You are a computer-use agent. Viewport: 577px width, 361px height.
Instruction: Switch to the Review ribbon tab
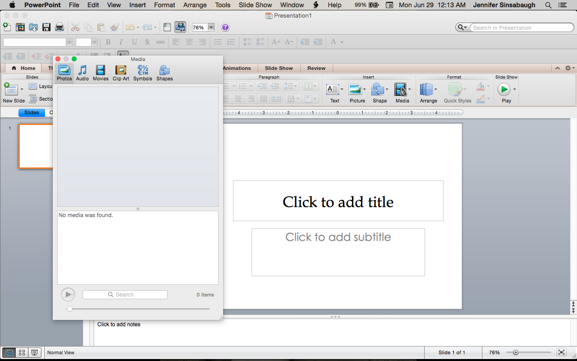[x=316, y=68]
